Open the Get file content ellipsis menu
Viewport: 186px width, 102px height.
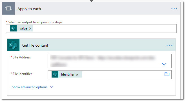click(x=169, y=45)
